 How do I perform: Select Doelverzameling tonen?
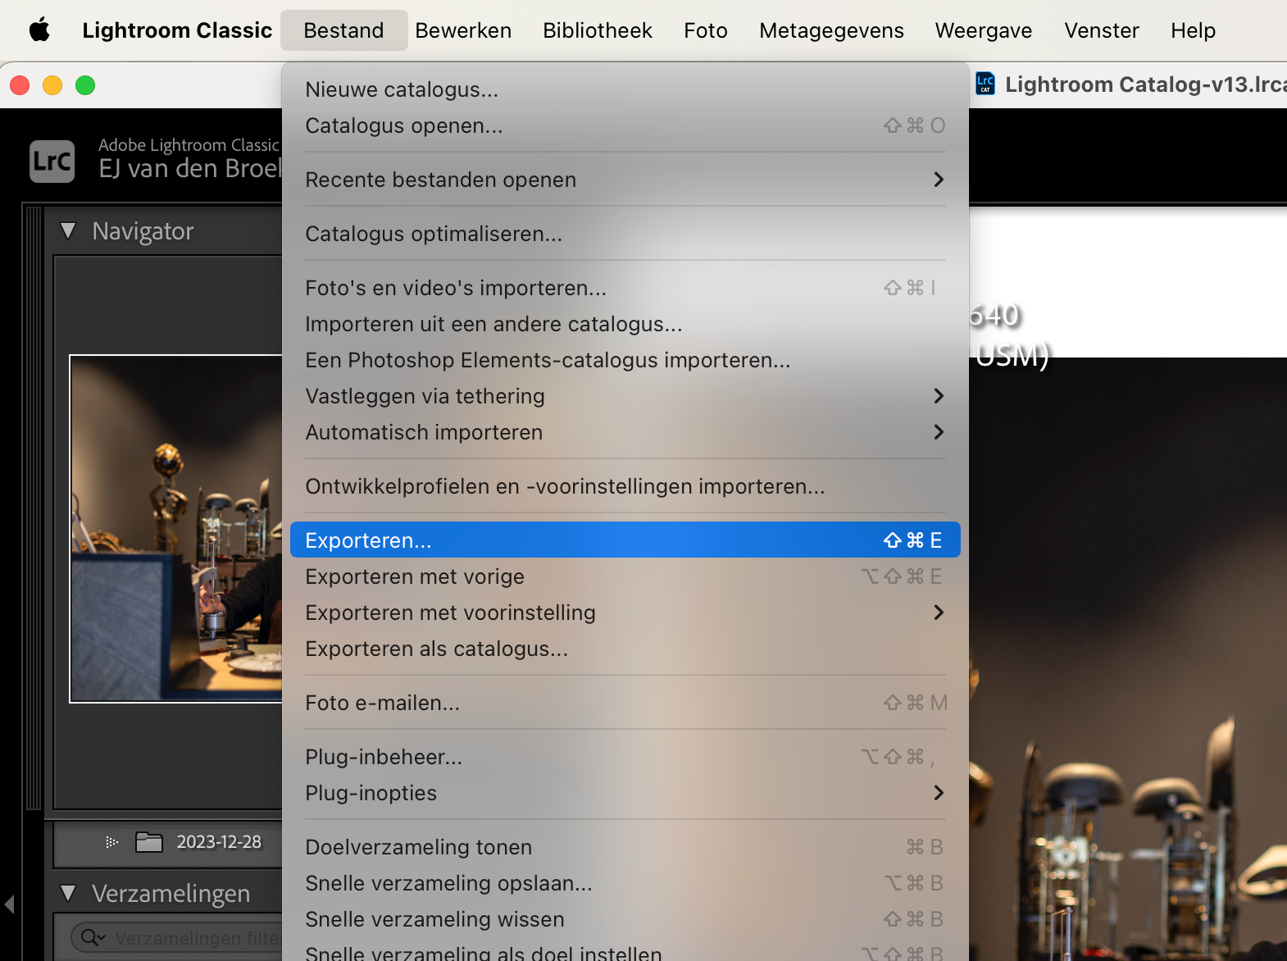tap(625, 847)
